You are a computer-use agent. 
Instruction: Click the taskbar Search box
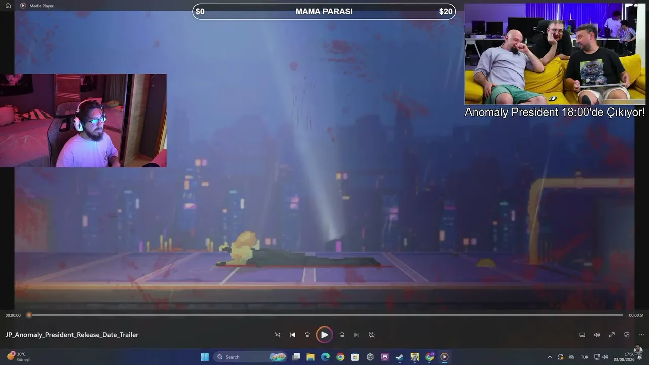point(250,357)
